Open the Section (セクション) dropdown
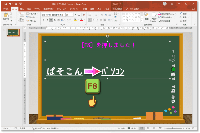 32,21
